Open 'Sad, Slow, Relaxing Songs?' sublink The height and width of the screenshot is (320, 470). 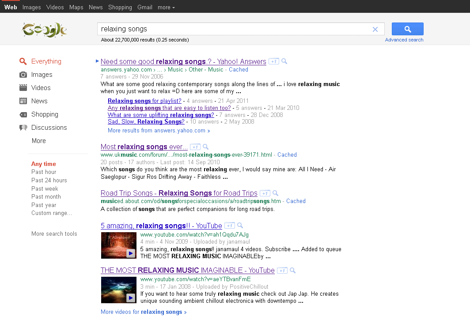click(x=146, y=122)
